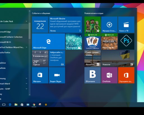Viewport: 144px width, 115px height.
Task: Click the app list scroll down arrow
Action: pos(29,95)
